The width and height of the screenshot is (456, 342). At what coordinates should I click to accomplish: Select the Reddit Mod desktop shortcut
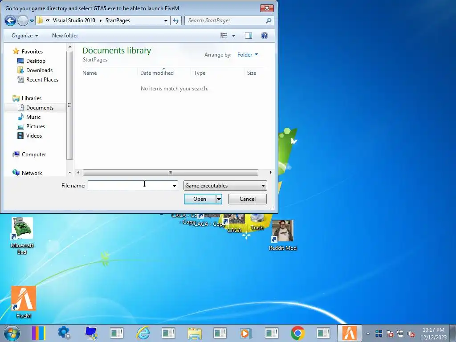(283, 235)
